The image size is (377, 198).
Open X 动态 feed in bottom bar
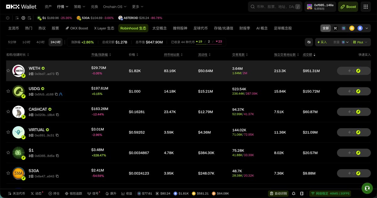pos(37,194)
